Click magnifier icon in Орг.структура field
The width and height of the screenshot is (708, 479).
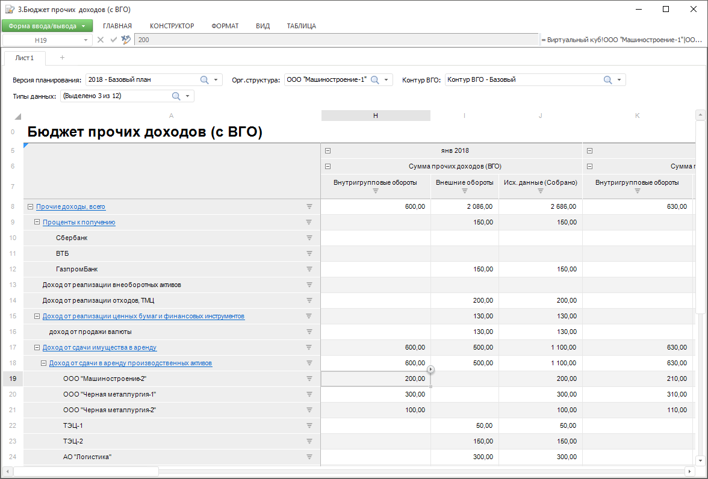pos(374,80)
